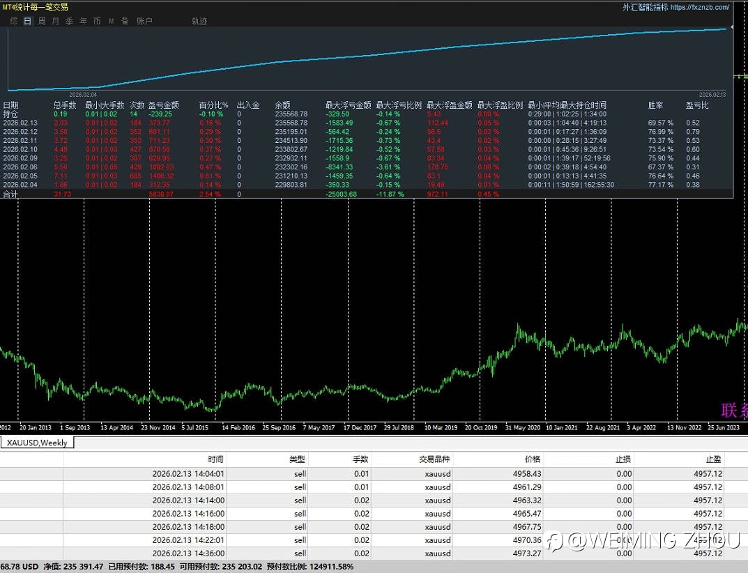Screen dimensions: 748x573
Task: Switch to the 年 yearly statistics view
Action: 83,22
